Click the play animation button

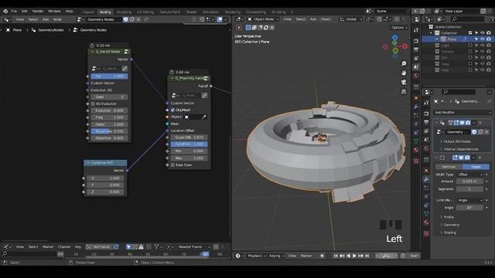tap(354, 256)
